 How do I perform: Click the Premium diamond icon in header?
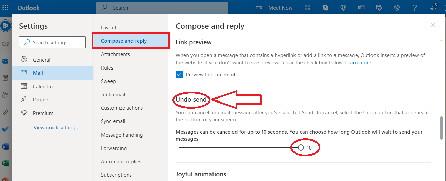pyautogui.click(x=343, y=8)
